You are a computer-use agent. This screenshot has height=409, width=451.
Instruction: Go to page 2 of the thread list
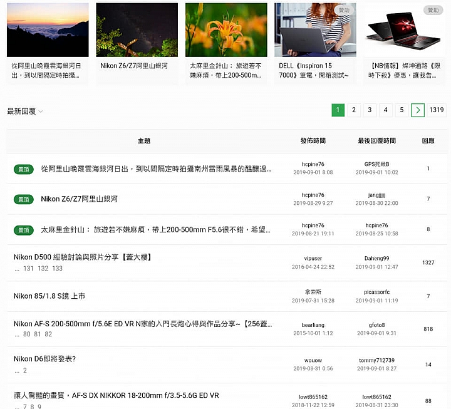[354, 110]
